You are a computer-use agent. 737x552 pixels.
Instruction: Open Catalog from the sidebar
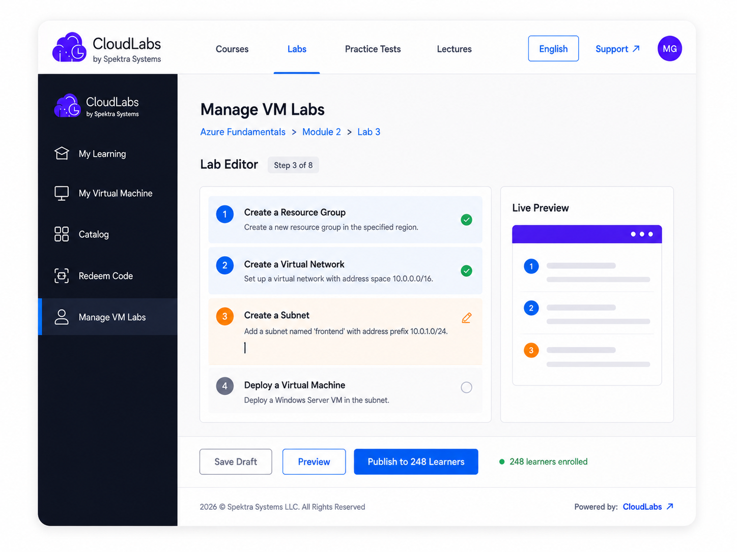click(x=108, y=234)
